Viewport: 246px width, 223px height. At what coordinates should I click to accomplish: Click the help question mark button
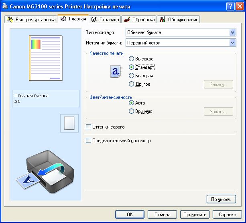click(x=230, y=6)
